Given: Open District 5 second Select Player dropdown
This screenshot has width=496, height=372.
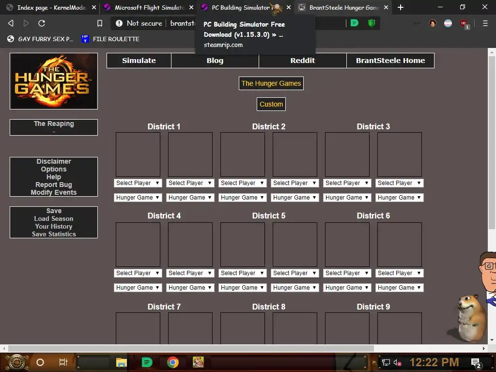Looking at the screenshot, I should [x=295, y=273].
